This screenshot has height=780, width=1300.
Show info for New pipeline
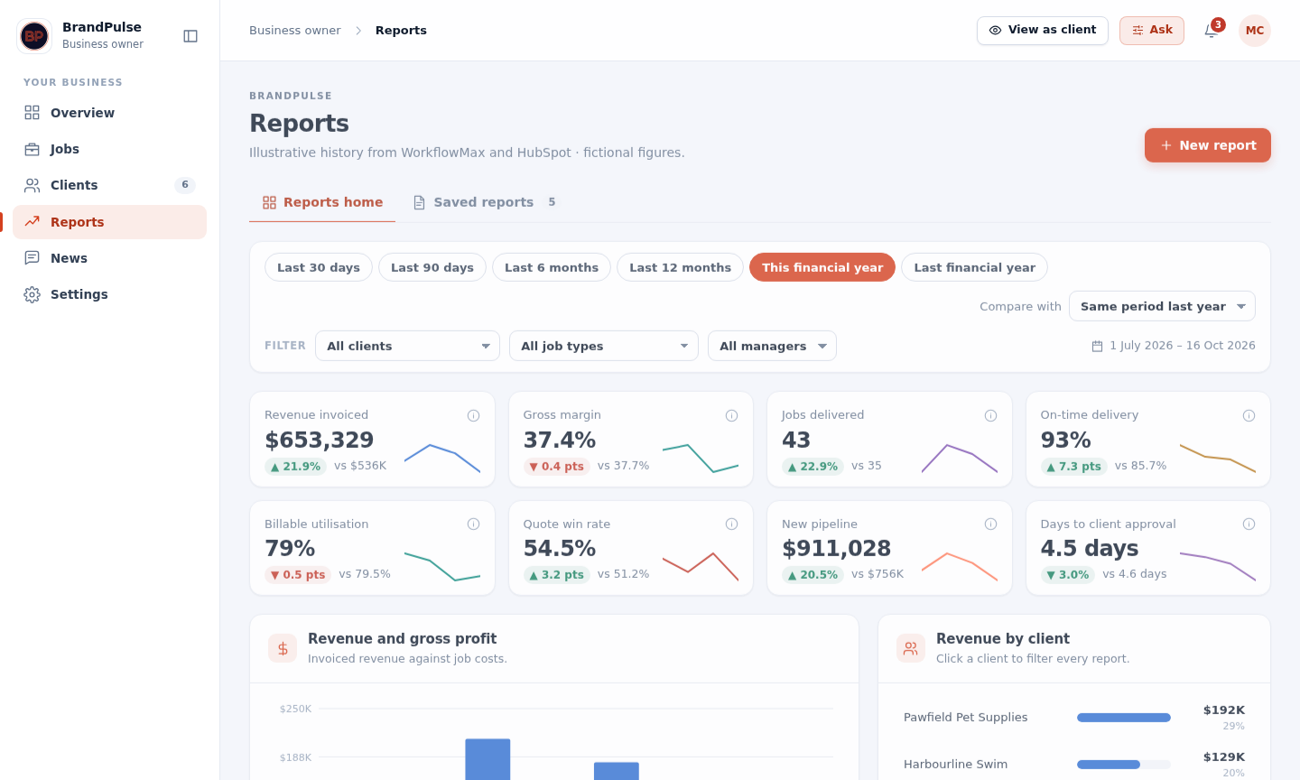(990, 524)
